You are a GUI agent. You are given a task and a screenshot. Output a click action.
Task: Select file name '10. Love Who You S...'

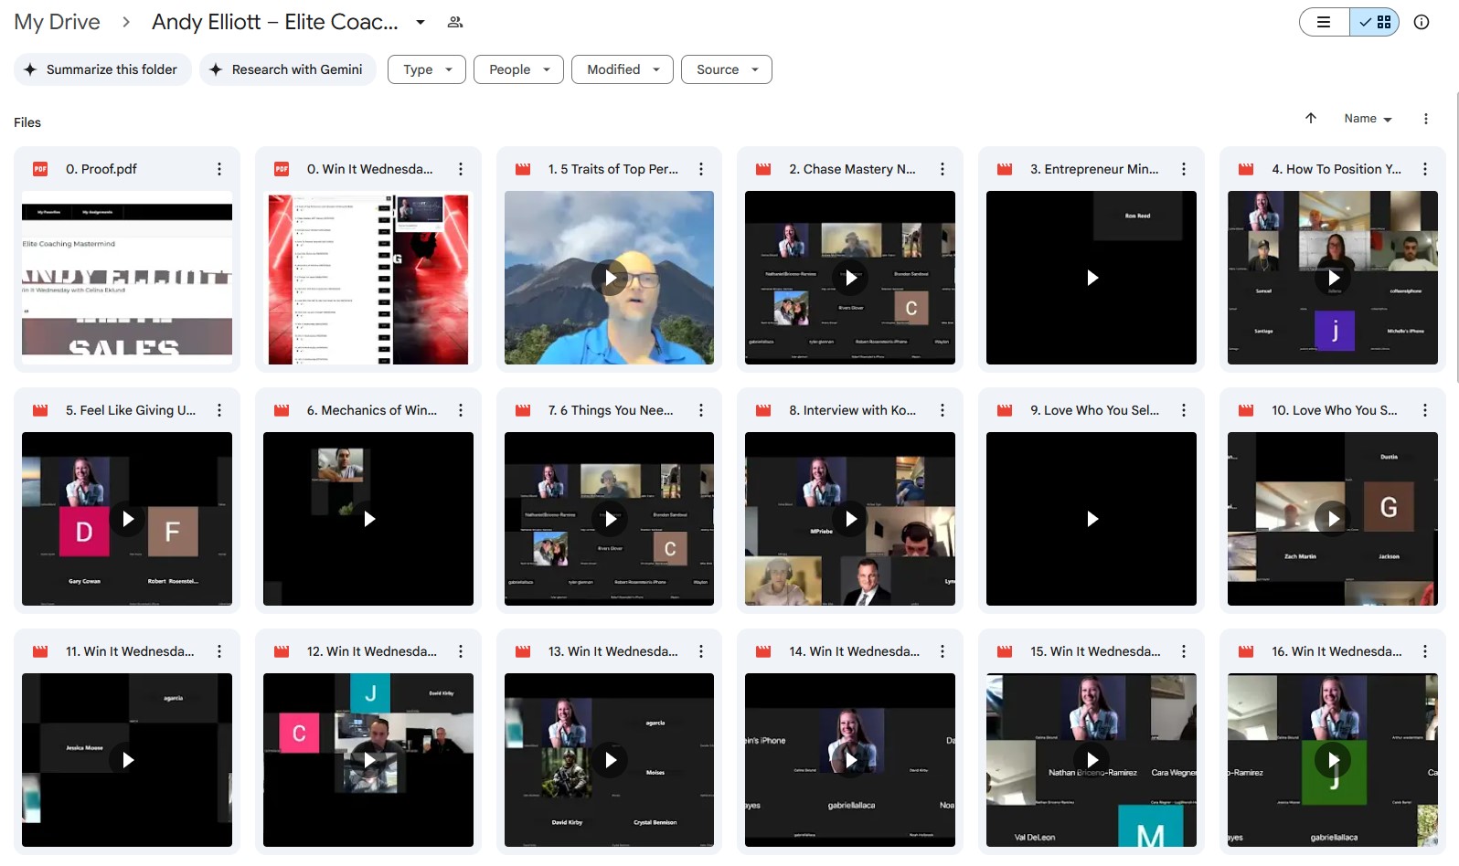pos(1335,410)
